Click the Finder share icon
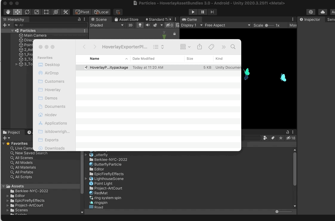Screen dimensions: 335x221 click(199, 47)
